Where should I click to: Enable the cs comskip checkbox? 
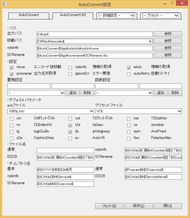click(x=129, y=126)
